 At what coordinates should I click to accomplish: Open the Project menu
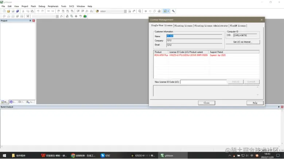click(x=25, y=6)
